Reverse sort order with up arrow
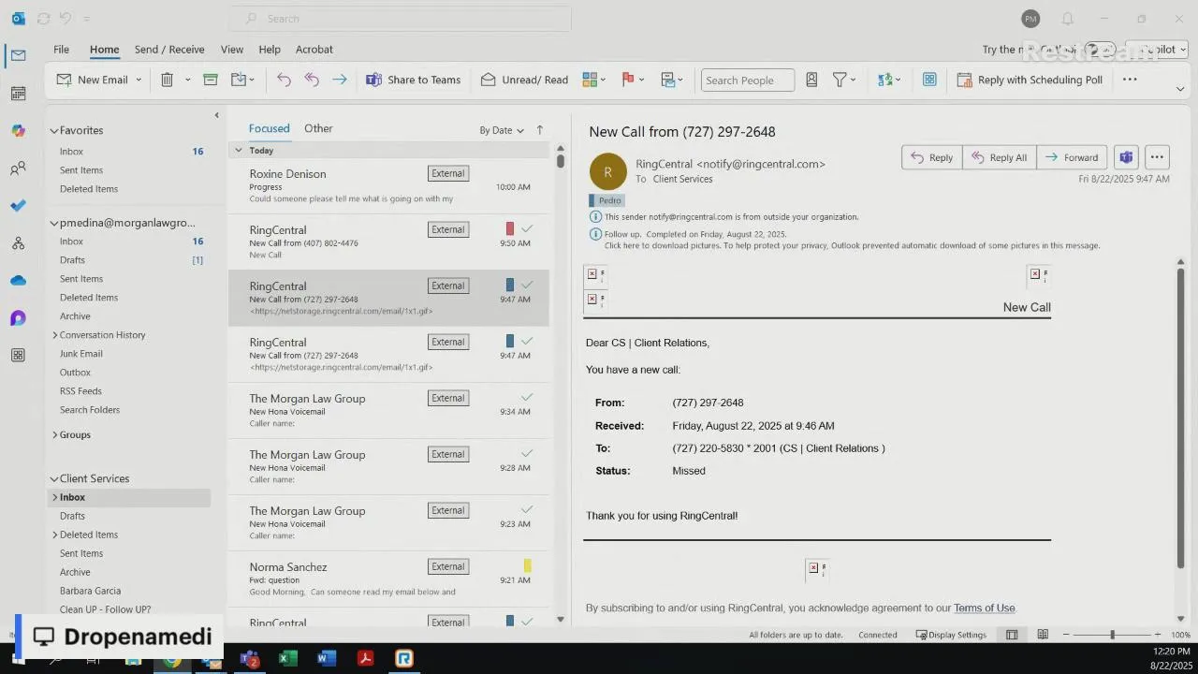The height and width of the screenshot is (674, 1198). (x=539, y=130)
